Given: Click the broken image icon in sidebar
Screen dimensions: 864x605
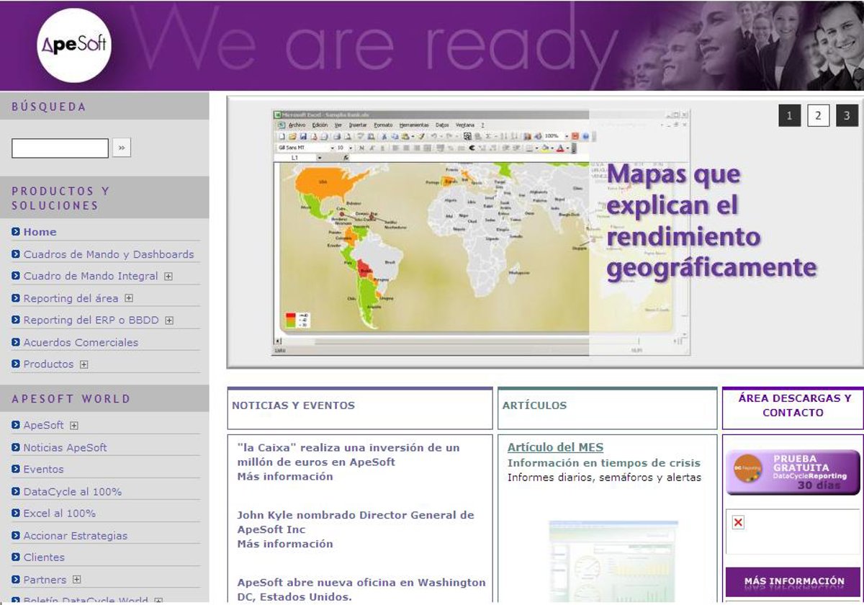Looking at the screenshot, I should click(738, 522).
